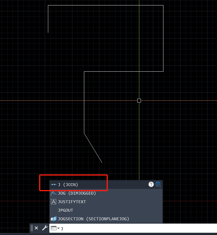Click the crosshair pickbox cursor square
The height and width of the screenshot is (235, 217).
pyautogui.click(x=139, y=100)
